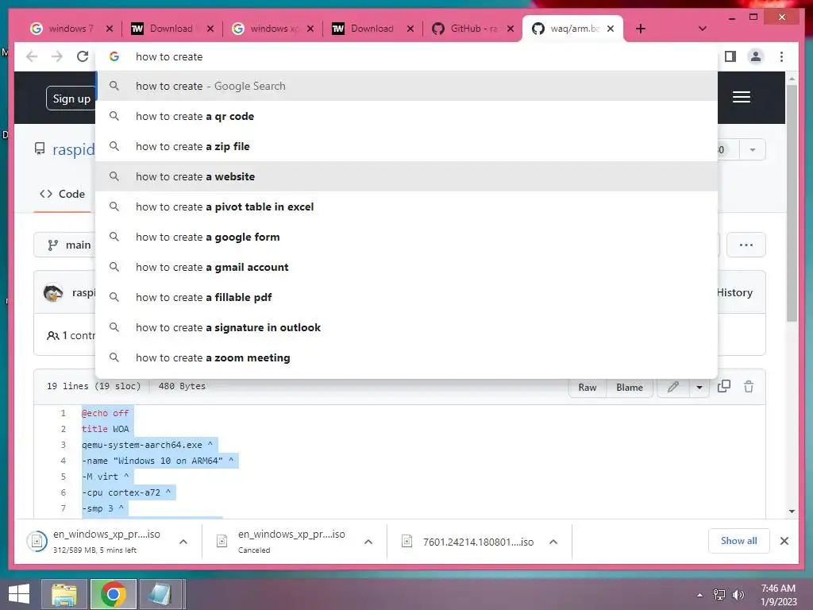Open GitHub hamburger navigation menu
Image resolution: width=813 pixels, height=610 pixels.
pos(742,97)
